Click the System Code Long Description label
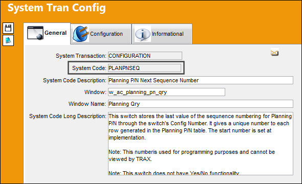This screenshot has width=302, height=184. (68, 117)
